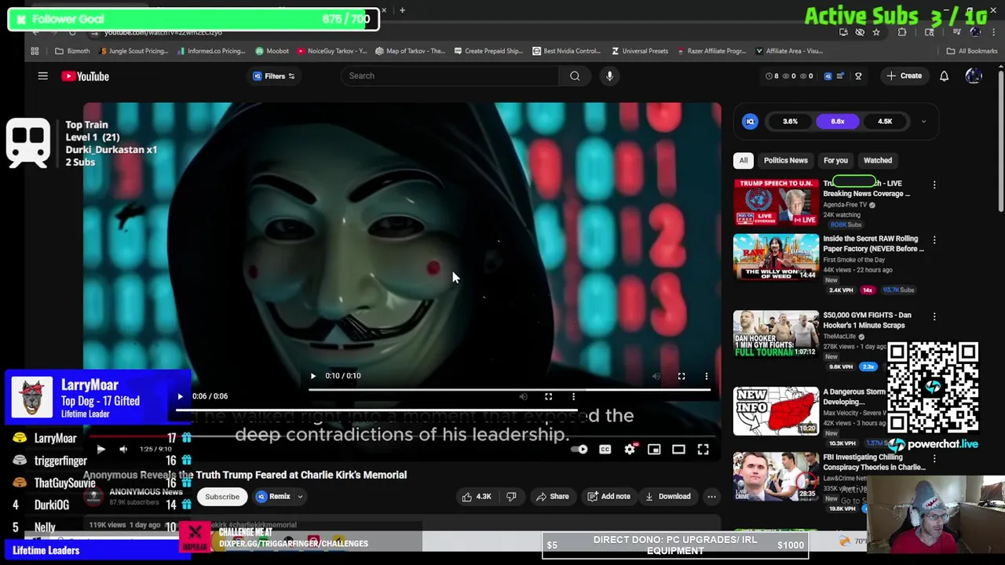The height and width of the screenshot is (565, 1005).
Task: Click the Share button
Action: (552, 497)
